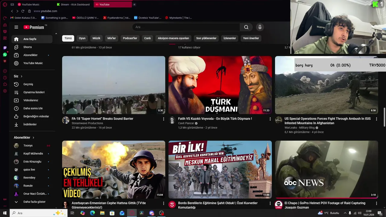The height and width of the screenshot is (217, 386).
Task: Select the Son yüklenenler chip
Action: tap(206, 38)
